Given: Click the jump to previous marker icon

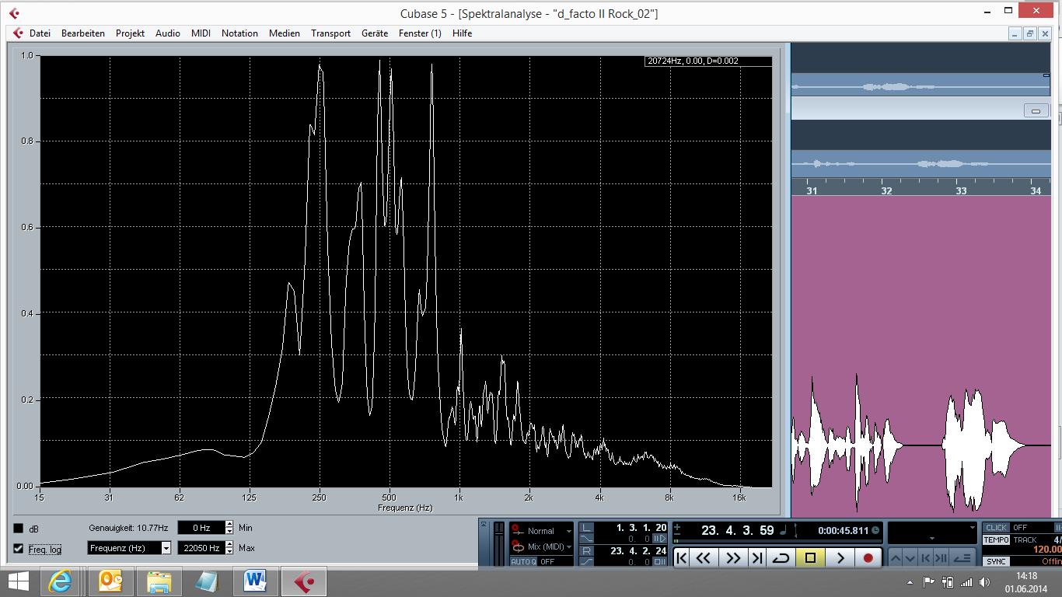Looking at the screenshot, I should (925, 557).
